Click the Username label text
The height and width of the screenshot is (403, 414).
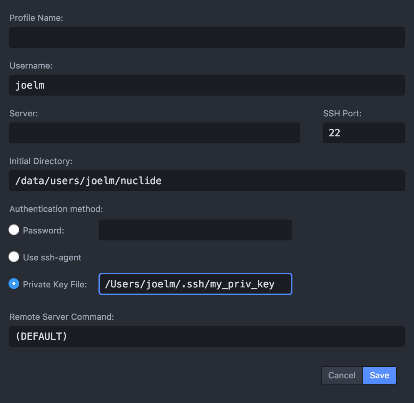click(31, 65)
